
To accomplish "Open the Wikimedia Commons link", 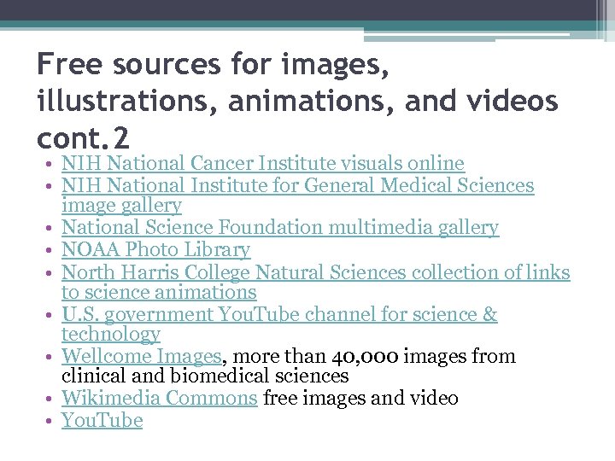I will pos(159,398).
